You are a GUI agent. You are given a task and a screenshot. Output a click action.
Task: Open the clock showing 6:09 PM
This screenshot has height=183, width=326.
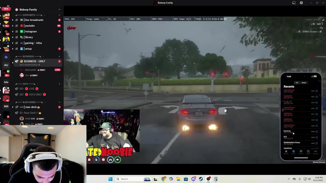(318, 179)
